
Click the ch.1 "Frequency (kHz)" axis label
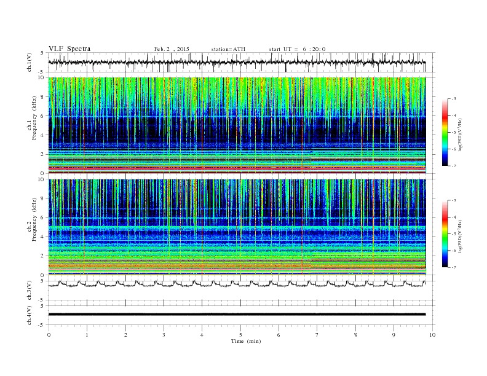pos(34,118)
